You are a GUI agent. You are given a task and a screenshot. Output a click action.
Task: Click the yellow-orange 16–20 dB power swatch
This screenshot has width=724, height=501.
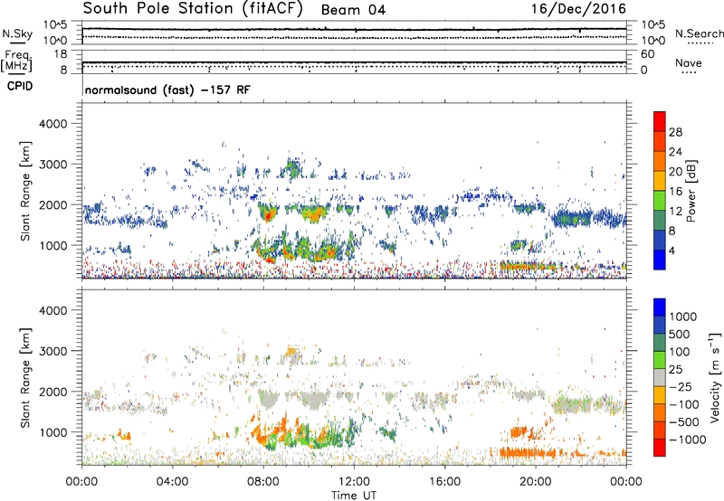660,181
